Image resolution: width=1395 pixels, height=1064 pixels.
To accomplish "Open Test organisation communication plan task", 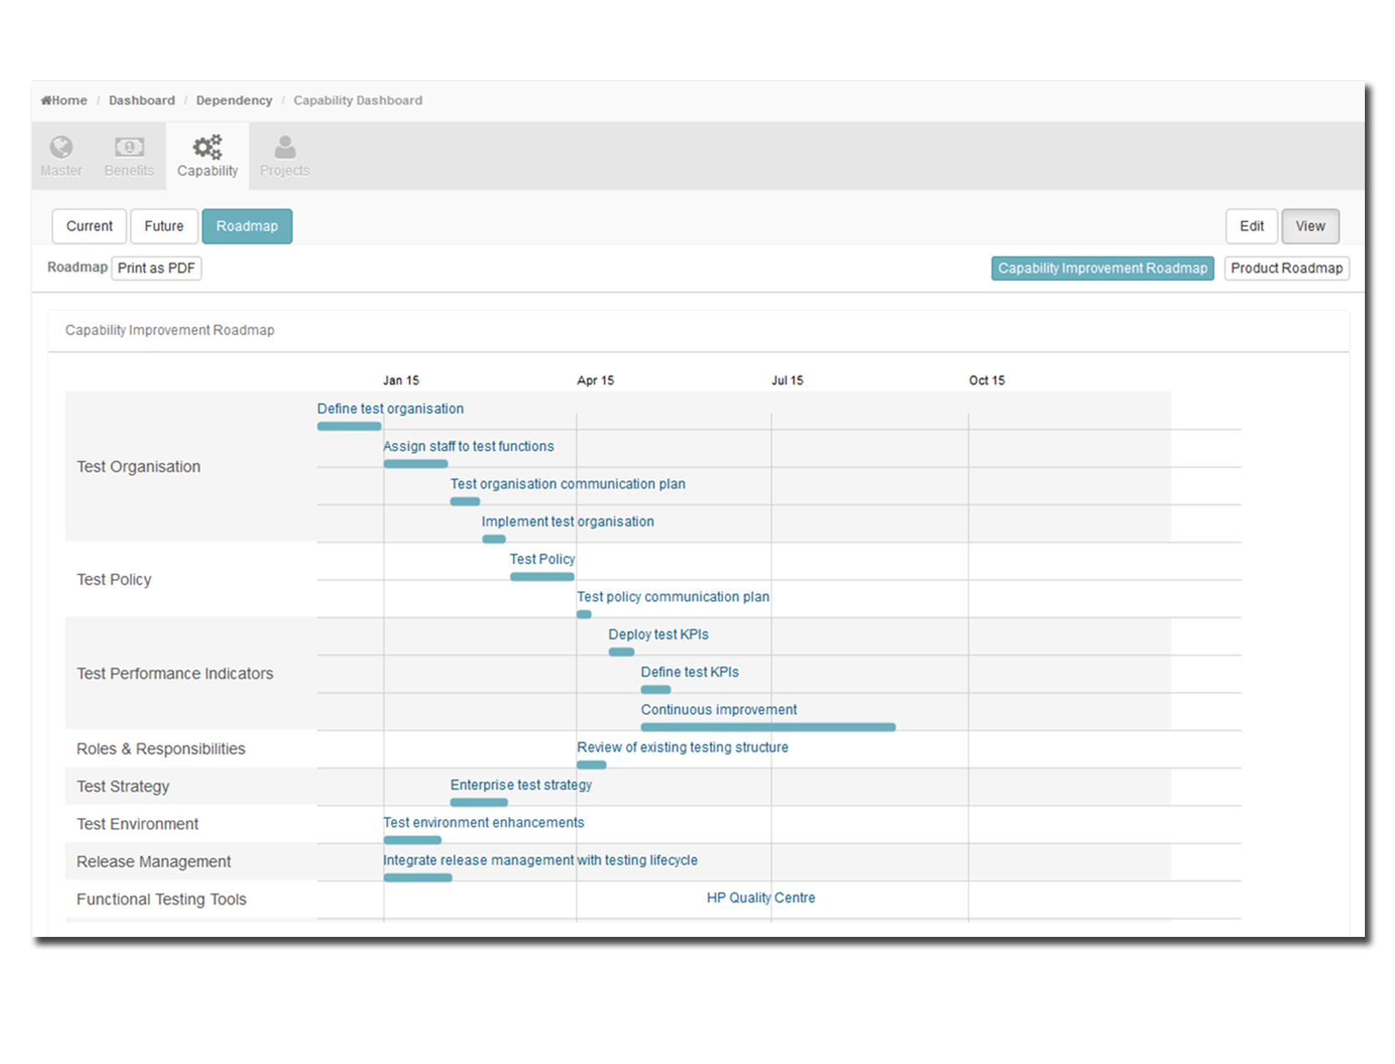I will tap(568, 484).
